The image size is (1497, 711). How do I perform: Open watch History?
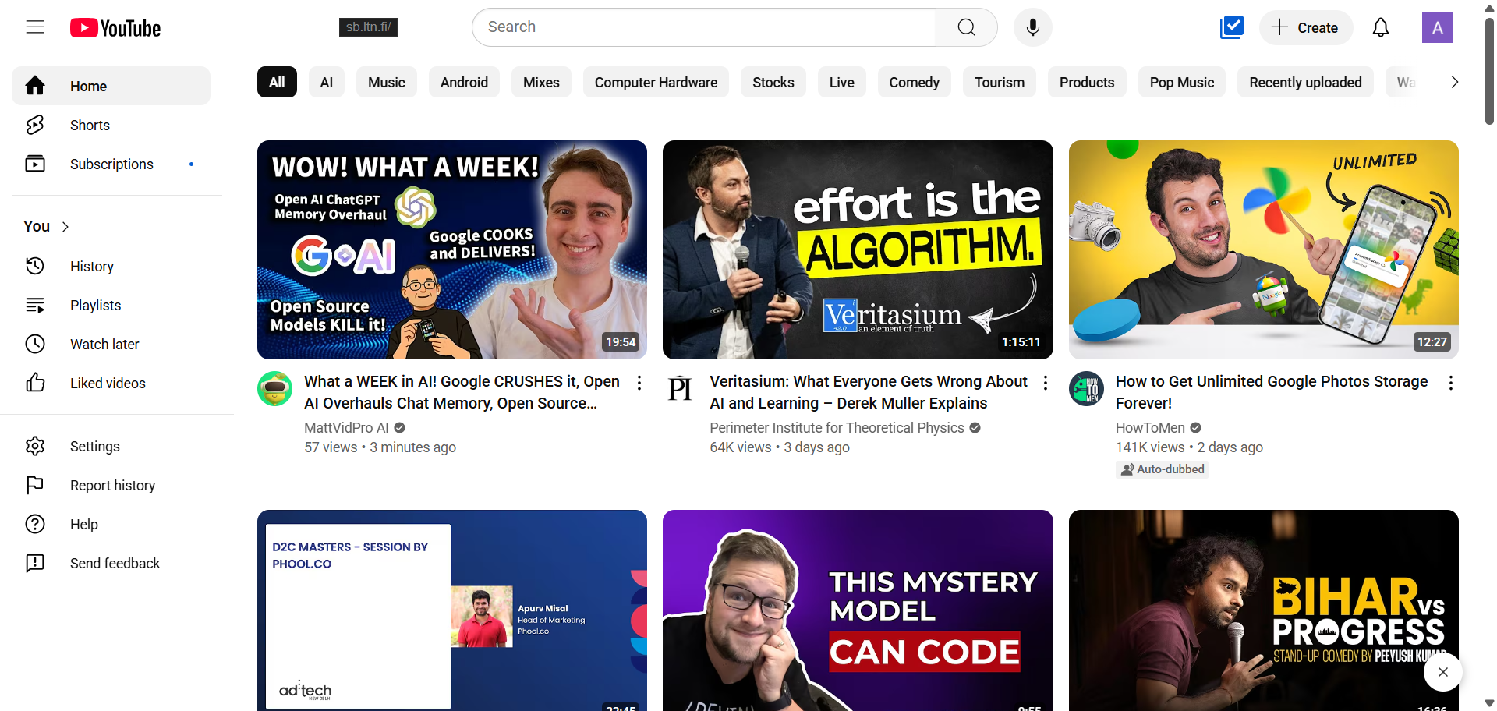click(x=111, y=266)
